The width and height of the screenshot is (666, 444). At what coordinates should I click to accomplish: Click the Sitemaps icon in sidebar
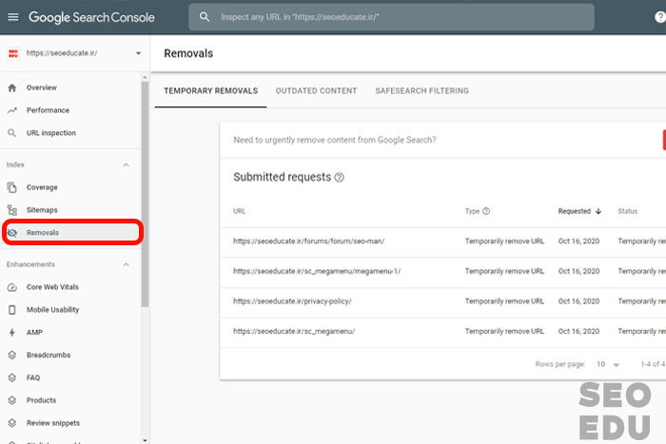click(x=12, y=210)
